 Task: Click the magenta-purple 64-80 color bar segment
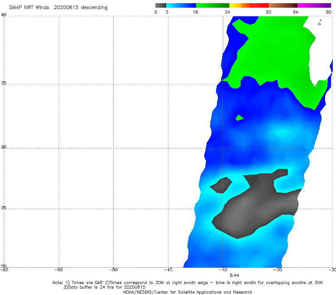[314, 5]
